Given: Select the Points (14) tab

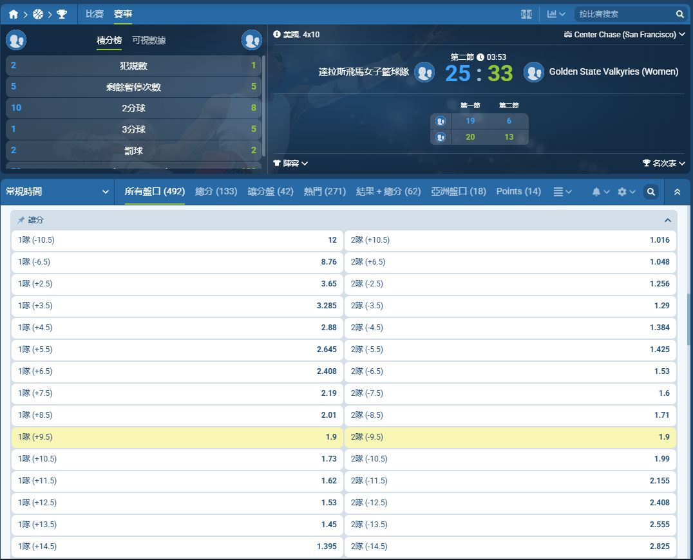Looking at the screenshot, I should point(518,192).
